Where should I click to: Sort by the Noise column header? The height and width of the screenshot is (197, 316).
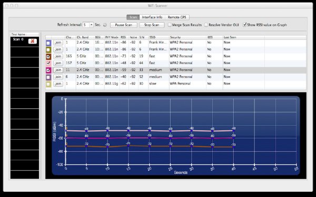pos(133,37)
